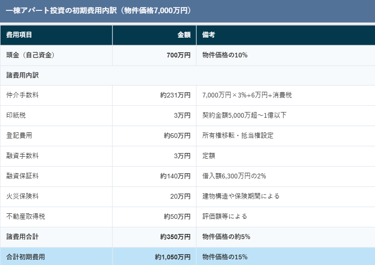Click the 約1,050万円 total amount cell
Image resolution: width=375 pixels, height=265 pixels.
173,257
